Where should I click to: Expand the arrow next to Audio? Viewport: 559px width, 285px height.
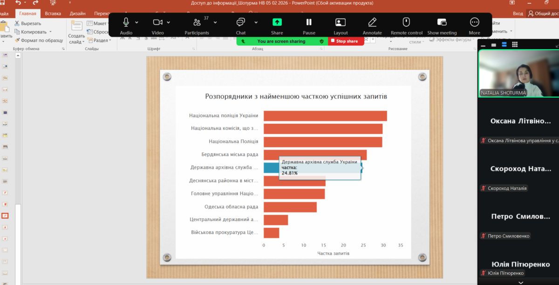click(x=136, y=22)
